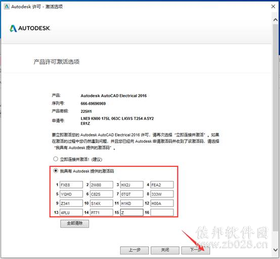Viewport: 280px width, 259px height.
Task: Click the scrollbar down arrow
Action: coord(275,249)
